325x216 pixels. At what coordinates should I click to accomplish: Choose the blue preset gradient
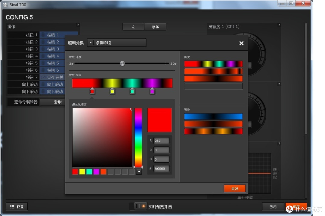point(213,117)
